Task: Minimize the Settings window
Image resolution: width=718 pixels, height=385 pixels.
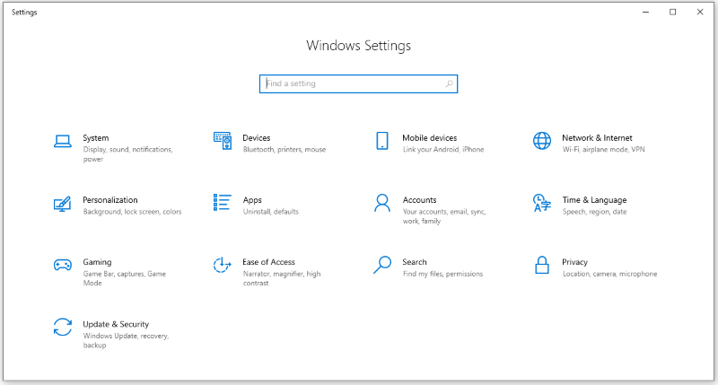Action: pyautogui.click(x=645, y=12)
